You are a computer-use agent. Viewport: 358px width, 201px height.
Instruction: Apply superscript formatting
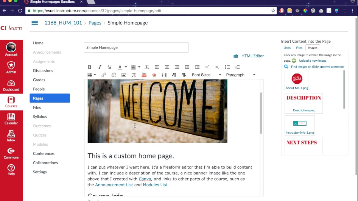(207, 67)
